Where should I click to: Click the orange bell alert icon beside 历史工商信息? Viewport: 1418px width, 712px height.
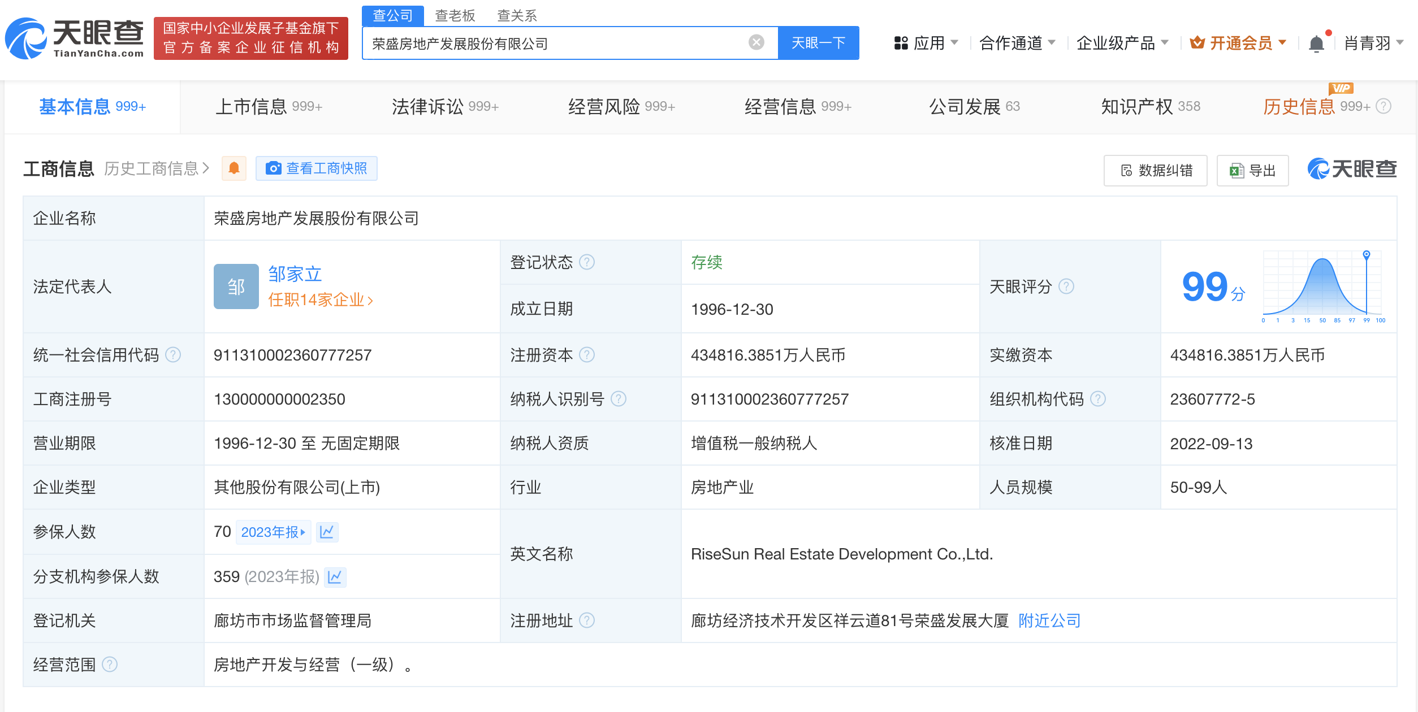234,168
